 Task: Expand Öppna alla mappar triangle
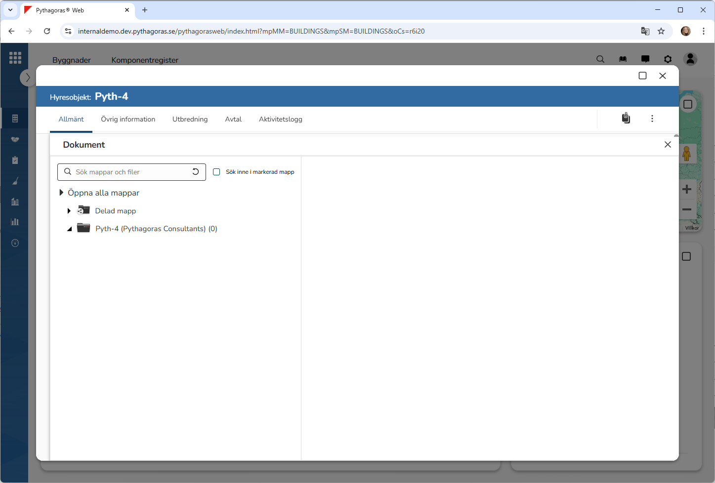[61, 193]
